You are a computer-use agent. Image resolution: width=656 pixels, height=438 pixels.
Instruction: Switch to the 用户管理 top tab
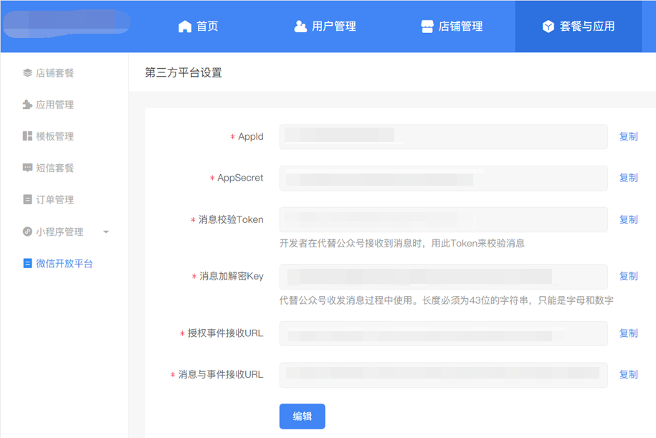click(325, 27)
